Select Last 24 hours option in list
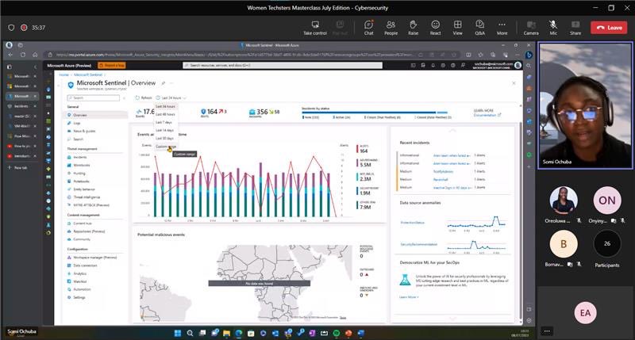Image resolution: width=635 pixels, height=340 pixels. point(165,106)
